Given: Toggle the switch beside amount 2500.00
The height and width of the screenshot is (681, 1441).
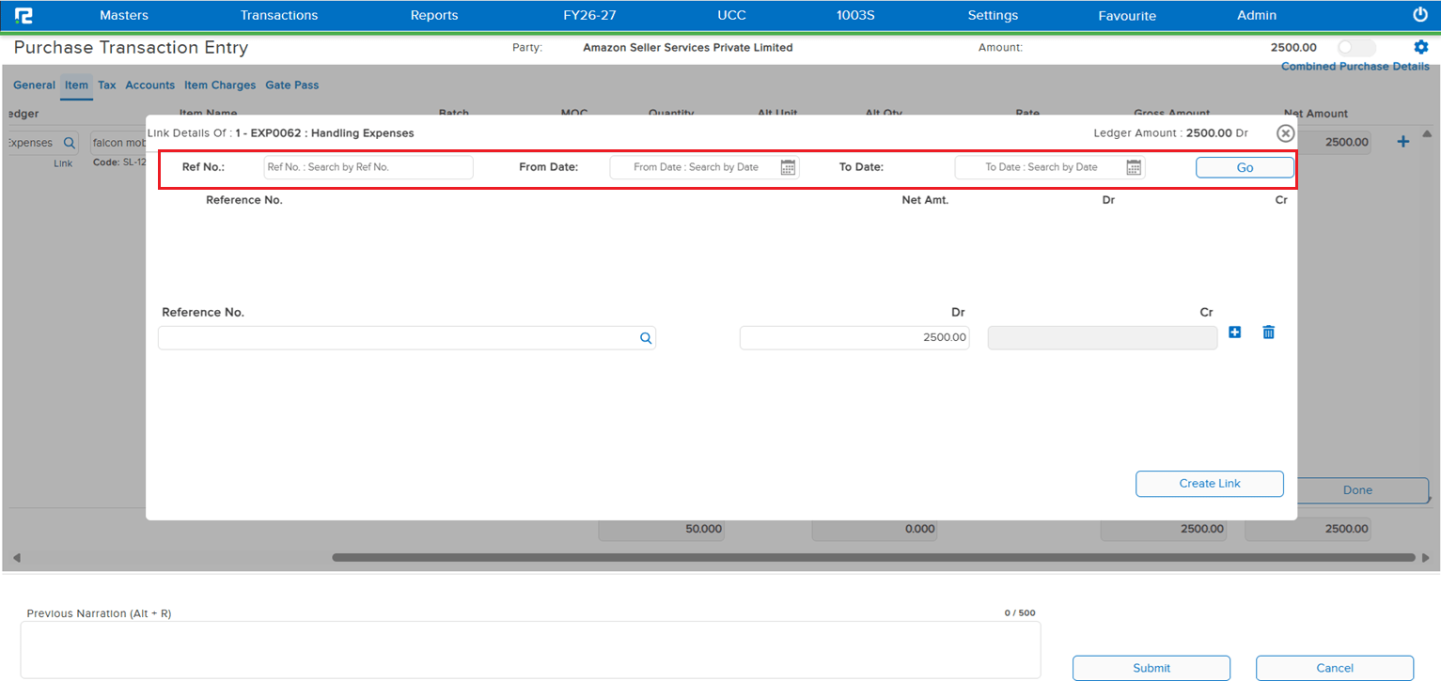Looking at the screenshot, I should pyautogui.click(x=1356, y=47).
